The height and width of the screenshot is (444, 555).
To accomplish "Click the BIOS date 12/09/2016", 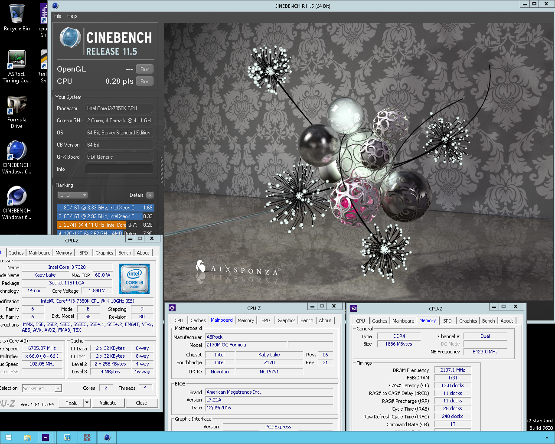I will [x=269, y=408].
